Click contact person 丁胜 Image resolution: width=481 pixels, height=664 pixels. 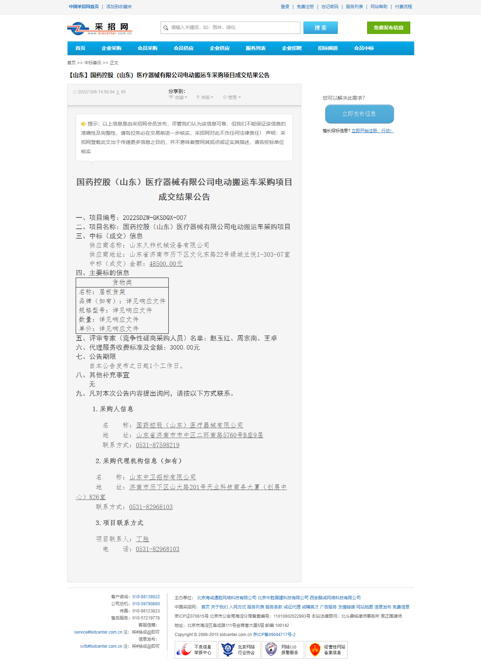pyautogui.click(x=143, y=539)
